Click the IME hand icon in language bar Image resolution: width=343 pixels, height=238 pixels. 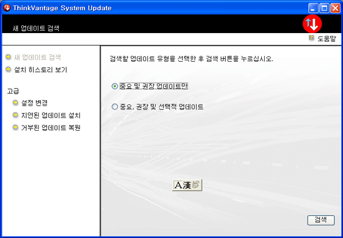pos(196,185)
